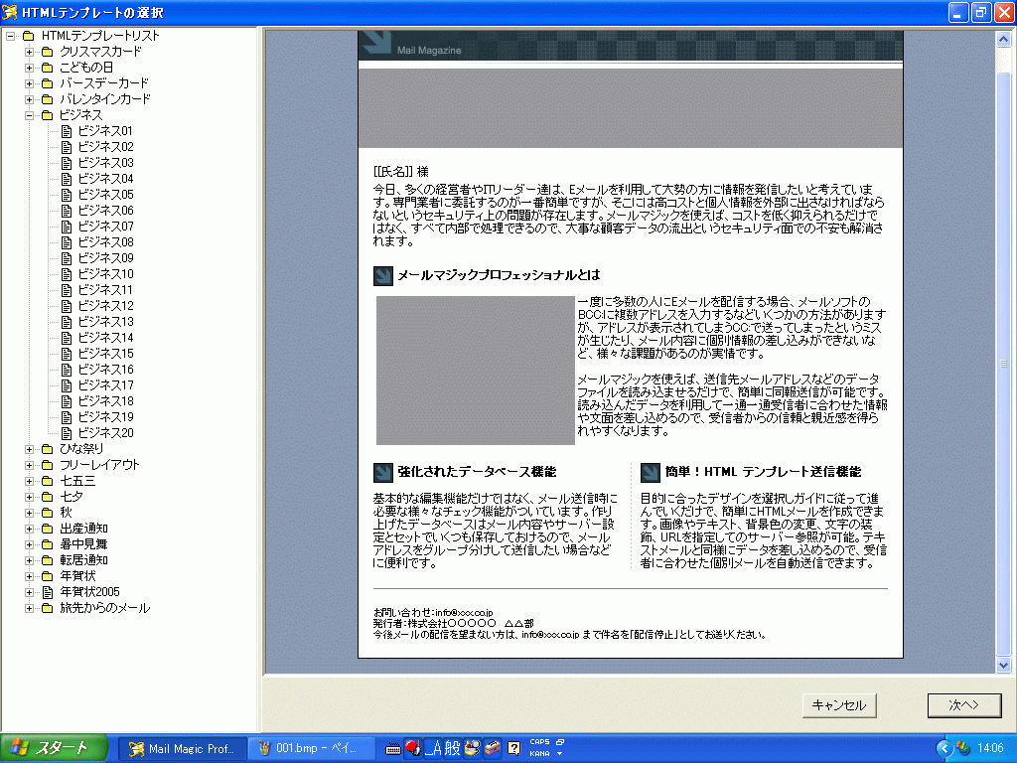
Task: Click the gray article image placeholder
Action: (x=475, y=371)
